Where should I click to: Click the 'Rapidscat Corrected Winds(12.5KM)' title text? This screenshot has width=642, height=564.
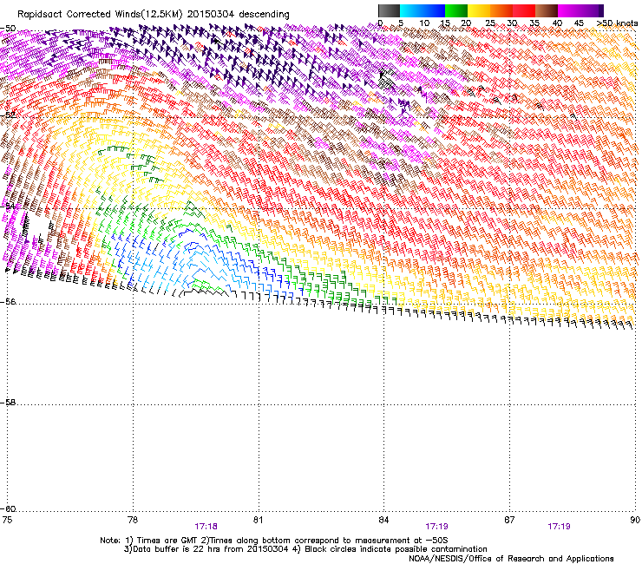100,15
